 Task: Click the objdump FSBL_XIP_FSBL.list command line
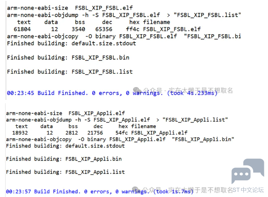pos(124,15)
